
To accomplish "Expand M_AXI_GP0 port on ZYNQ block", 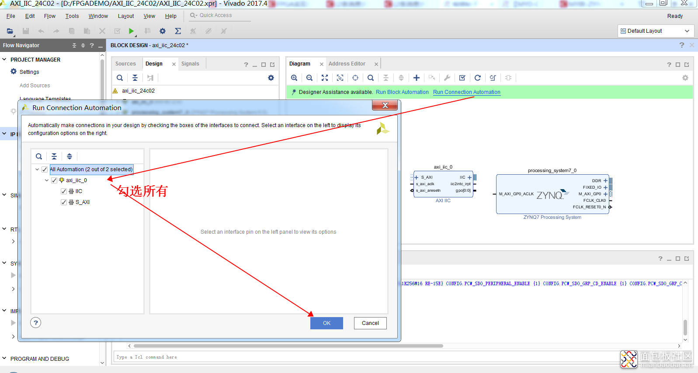I will [605, 194].
